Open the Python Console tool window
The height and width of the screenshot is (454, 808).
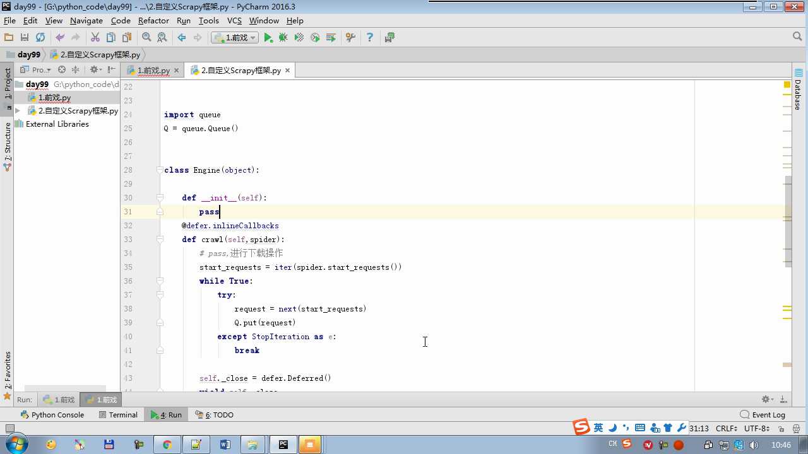[52, 415]
